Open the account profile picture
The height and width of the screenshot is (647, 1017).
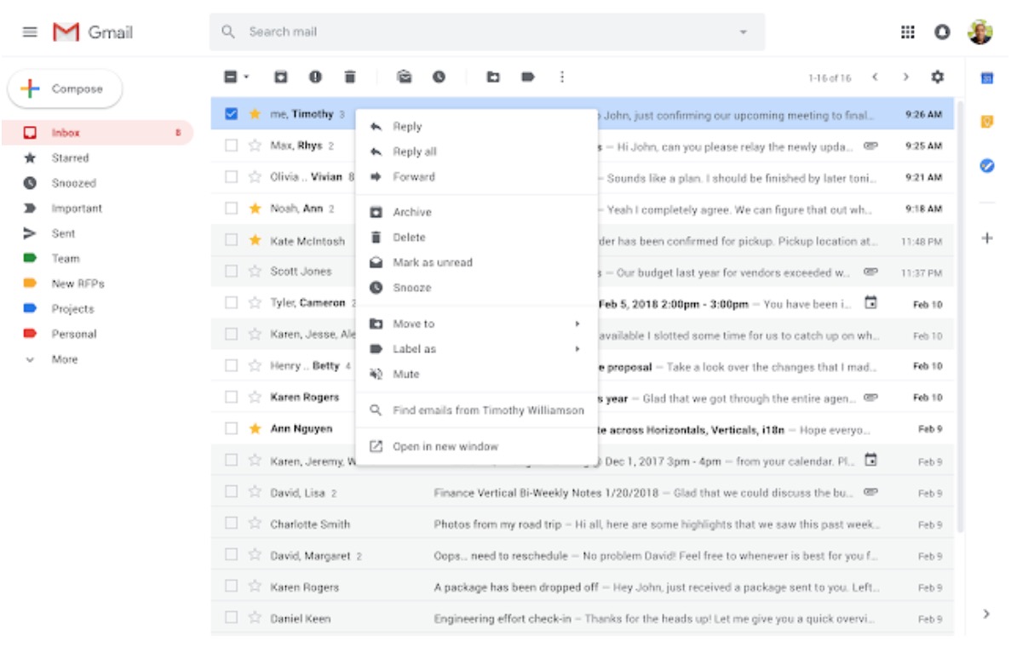pyautogui.click(x=980, y=31)
